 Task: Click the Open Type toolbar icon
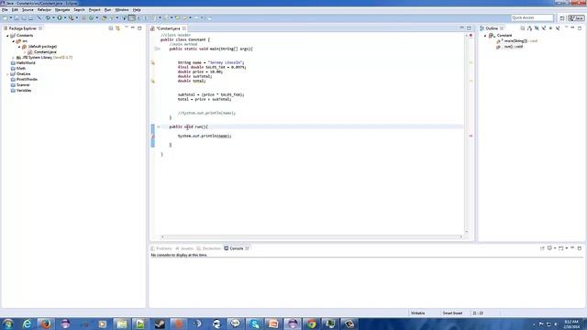[104, 17]
